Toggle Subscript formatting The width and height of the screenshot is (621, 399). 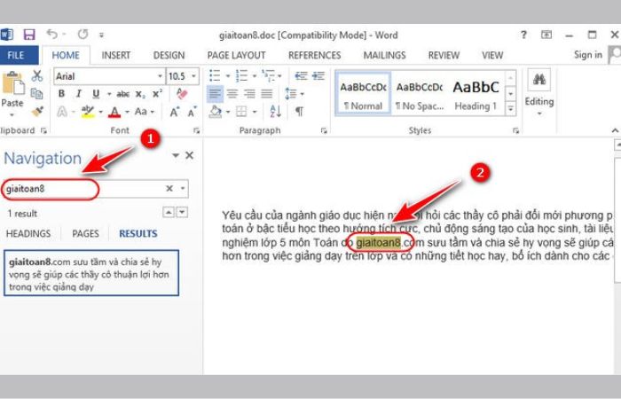(140, 94)
